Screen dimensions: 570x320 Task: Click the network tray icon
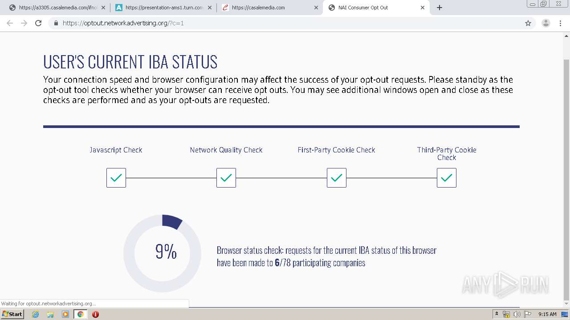click(x=506, y=314)
